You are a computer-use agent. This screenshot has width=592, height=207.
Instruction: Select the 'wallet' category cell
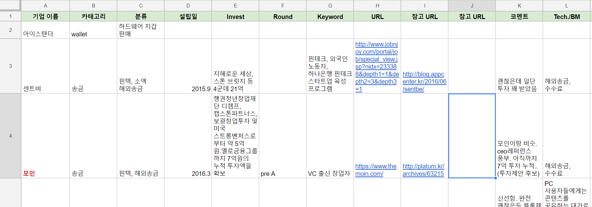(x=93, y=30)
